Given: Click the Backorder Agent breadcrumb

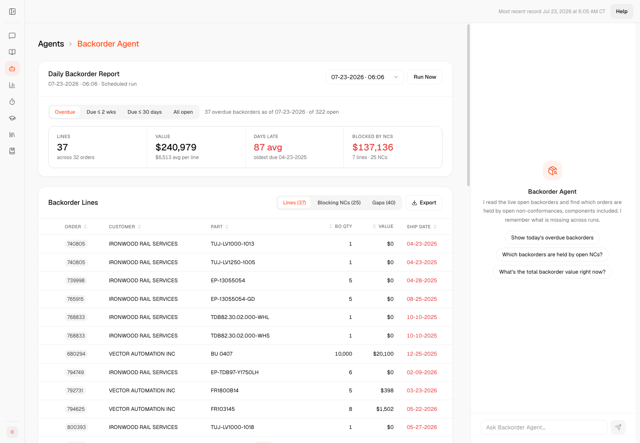Looking at the screenshot, I should [x=108, y=44].
